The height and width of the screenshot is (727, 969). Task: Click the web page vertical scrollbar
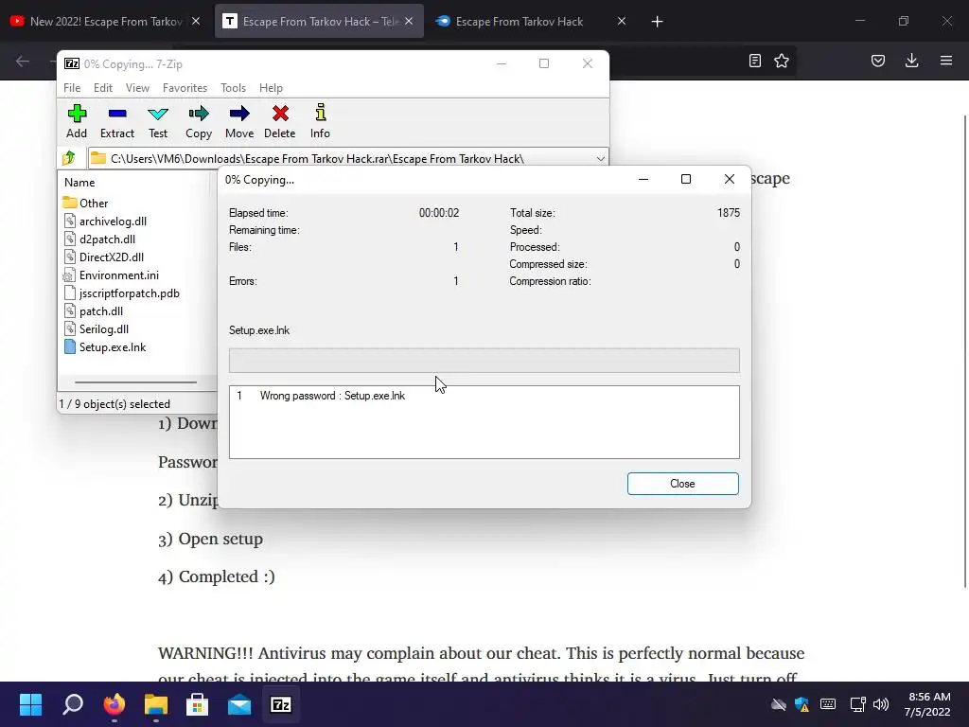(965, 351)
